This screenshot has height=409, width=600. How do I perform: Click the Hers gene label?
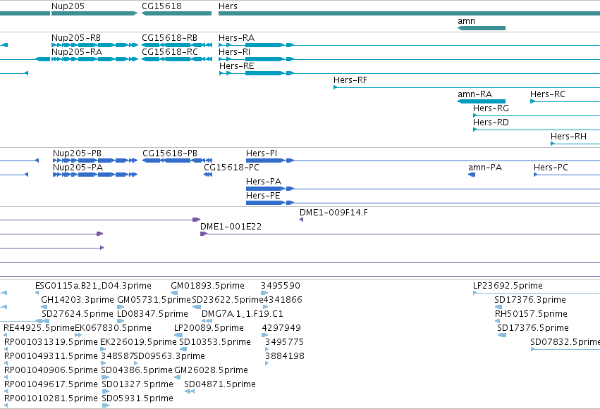(x=228, y=6)
